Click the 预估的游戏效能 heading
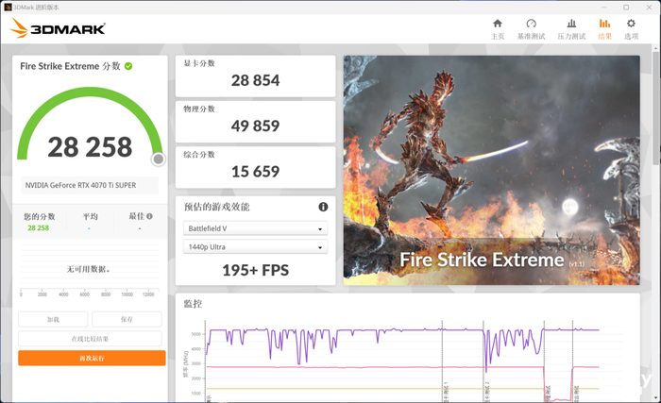 [216, 207]
